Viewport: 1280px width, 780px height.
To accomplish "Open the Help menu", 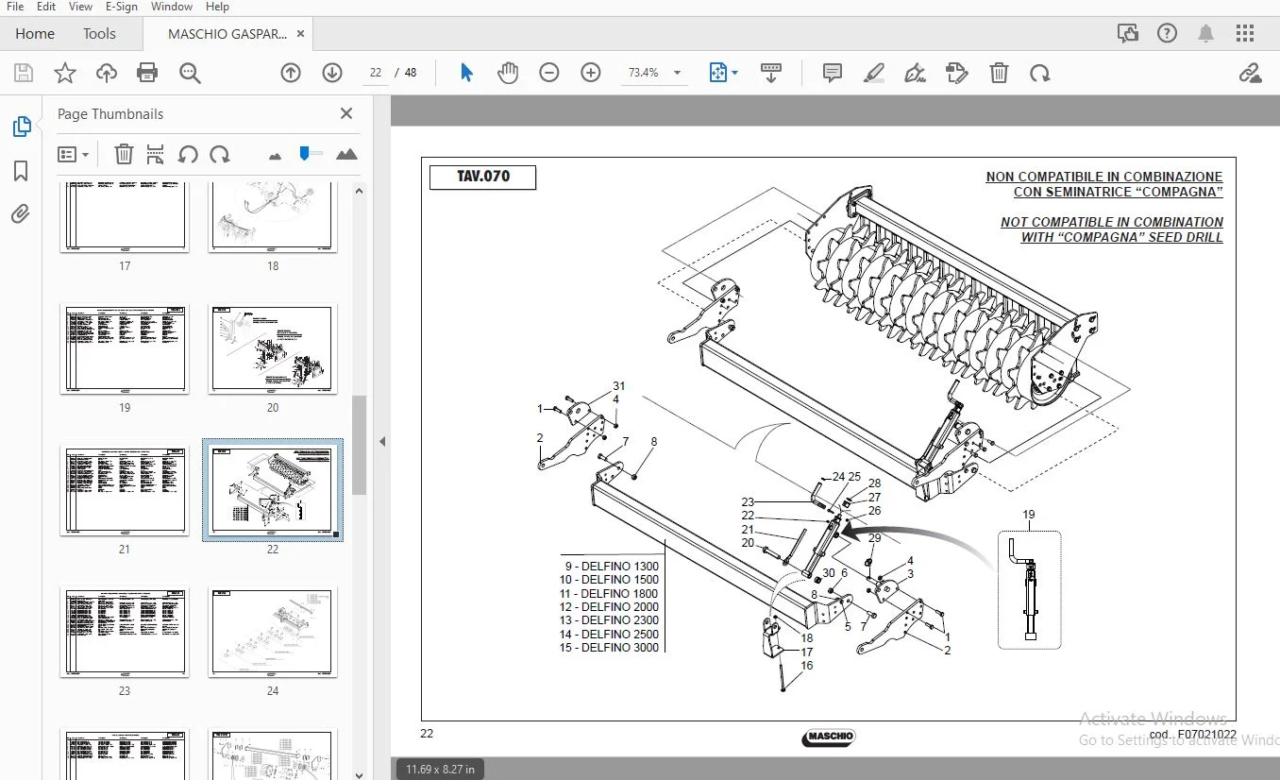I will click(217, 7).
